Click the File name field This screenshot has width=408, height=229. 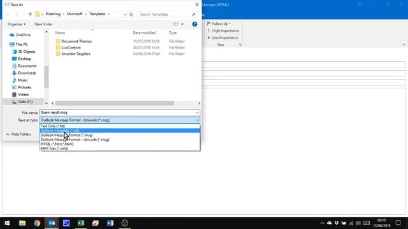[x=117, y=113]
